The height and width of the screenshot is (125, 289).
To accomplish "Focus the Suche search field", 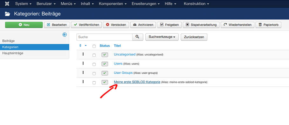I will pyautogui.click(x=105, y=37).
